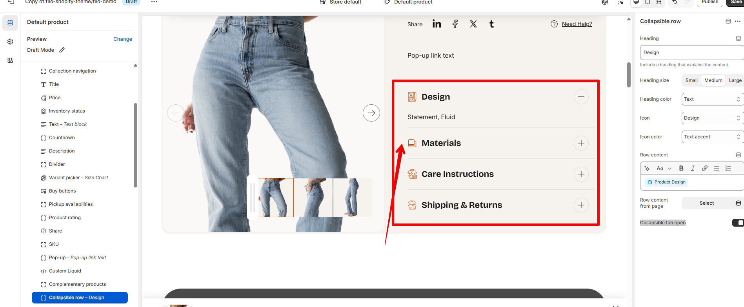Viewport: 744px width, 307px height.
Task: Apply bold formatting in Row content
Action: 681,168
